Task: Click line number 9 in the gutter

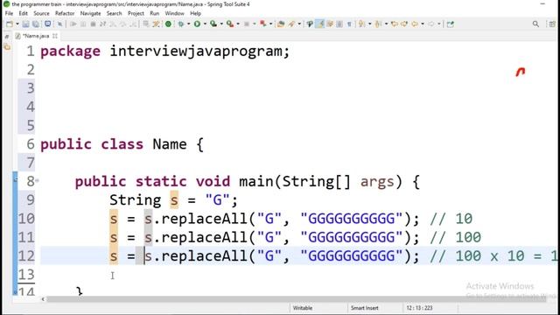Action: point(31,200)
